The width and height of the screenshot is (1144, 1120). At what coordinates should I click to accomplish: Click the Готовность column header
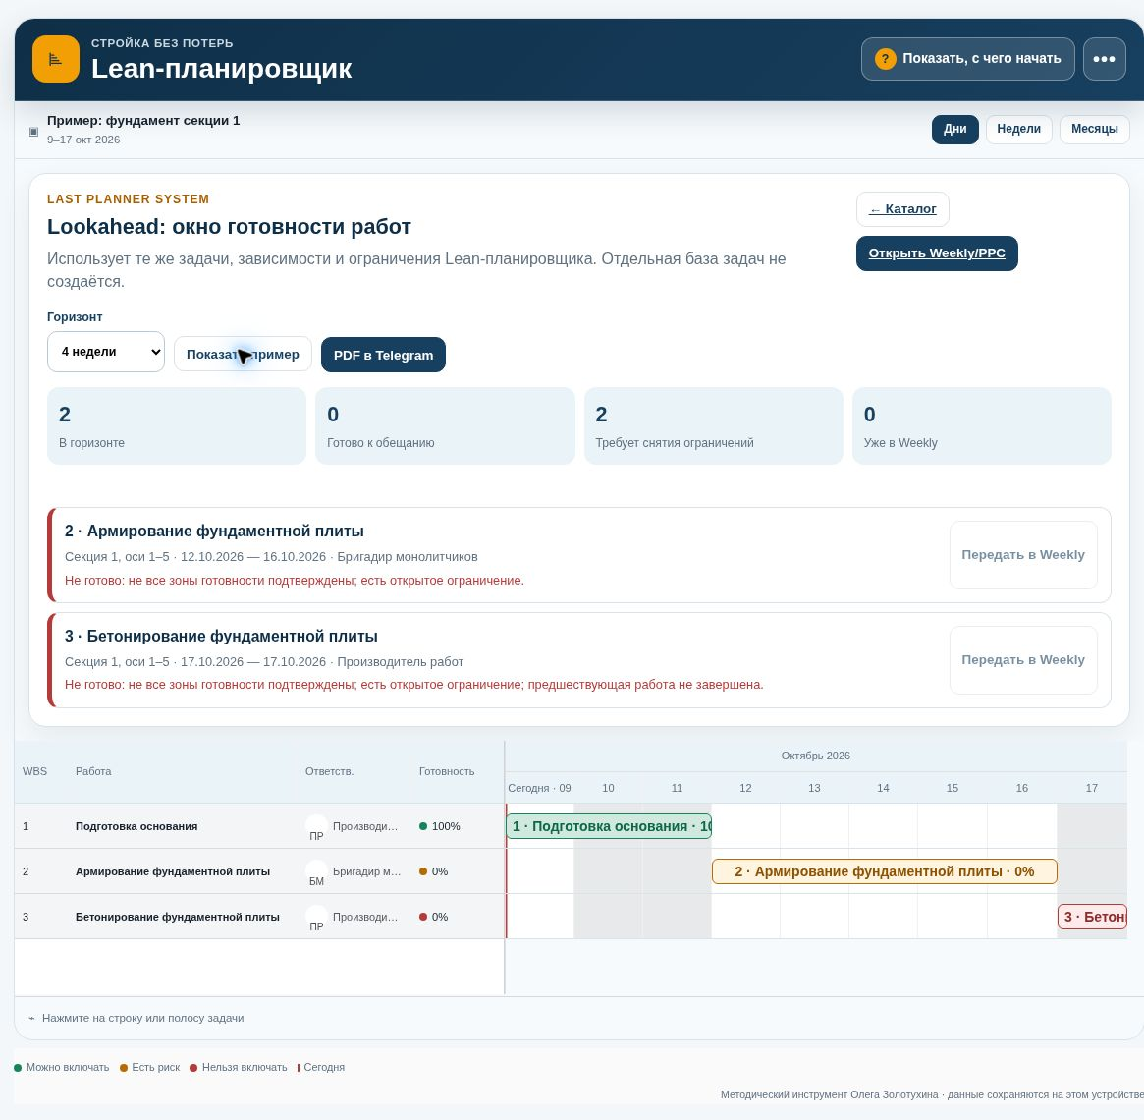pos(447,772)
